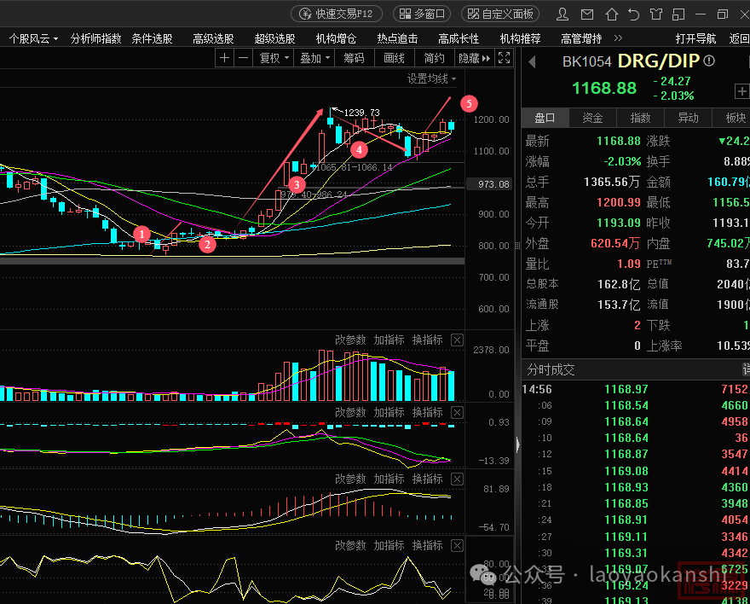Expand chart to fullscreen
The width and height of the screenshot is (750, 604).
[x=504, y=58]
